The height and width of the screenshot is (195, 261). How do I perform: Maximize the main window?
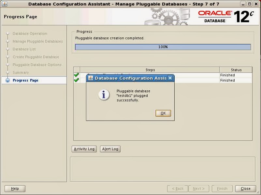(x=250, y=4)
